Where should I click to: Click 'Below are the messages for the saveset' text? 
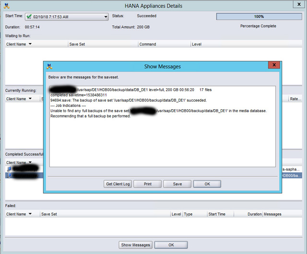pyautogui.click(x=83, y=77)
